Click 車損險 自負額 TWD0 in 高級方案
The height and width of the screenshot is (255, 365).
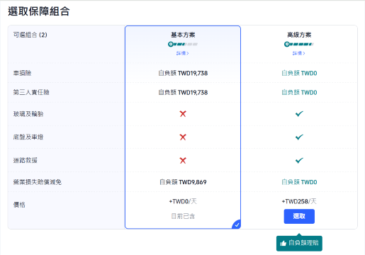[x=299, y=73]
